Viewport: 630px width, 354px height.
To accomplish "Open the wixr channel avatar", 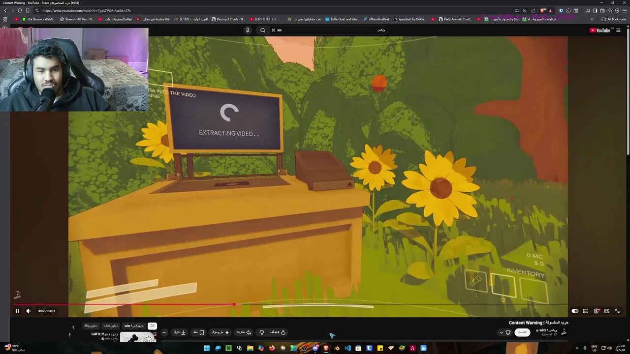I will 564,332.
